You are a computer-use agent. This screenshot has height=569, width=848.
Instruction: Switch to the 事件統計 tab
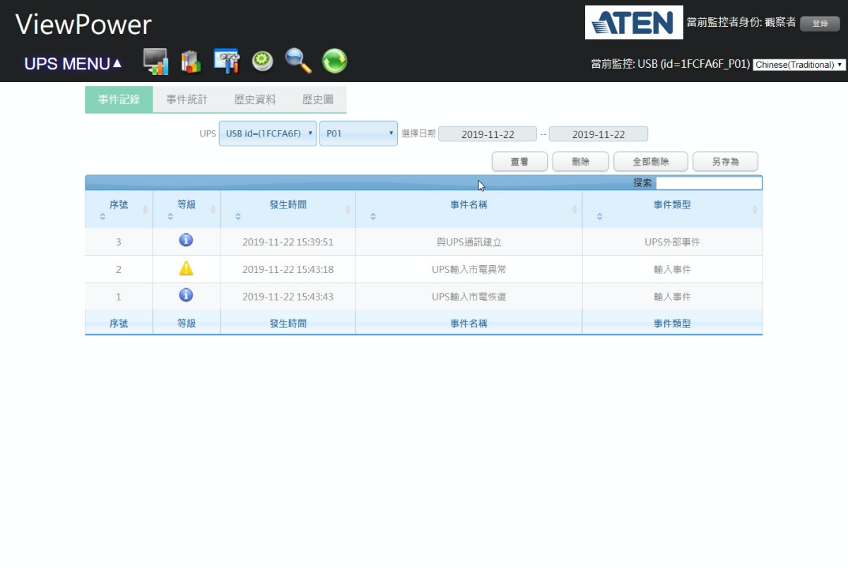(x=187, y=100)
